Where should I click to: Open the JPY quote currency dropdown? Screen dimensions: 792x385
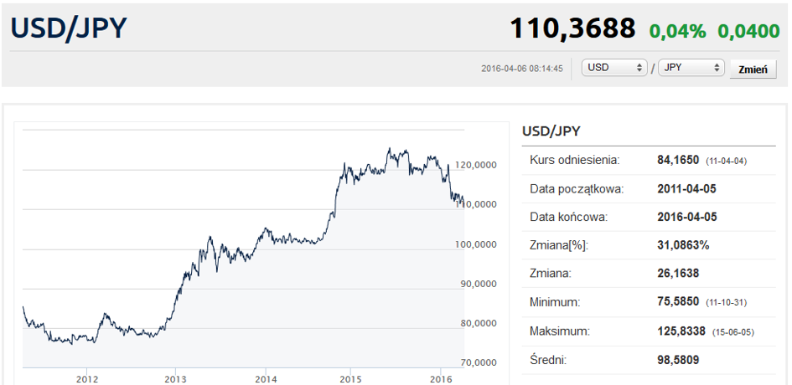[691, 68]
